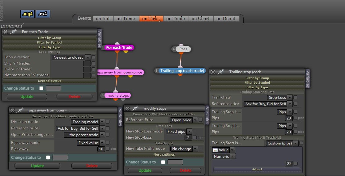Pin the Trailing stop panel
This screenshot has height=176, width=345.
tap(220, 72)
